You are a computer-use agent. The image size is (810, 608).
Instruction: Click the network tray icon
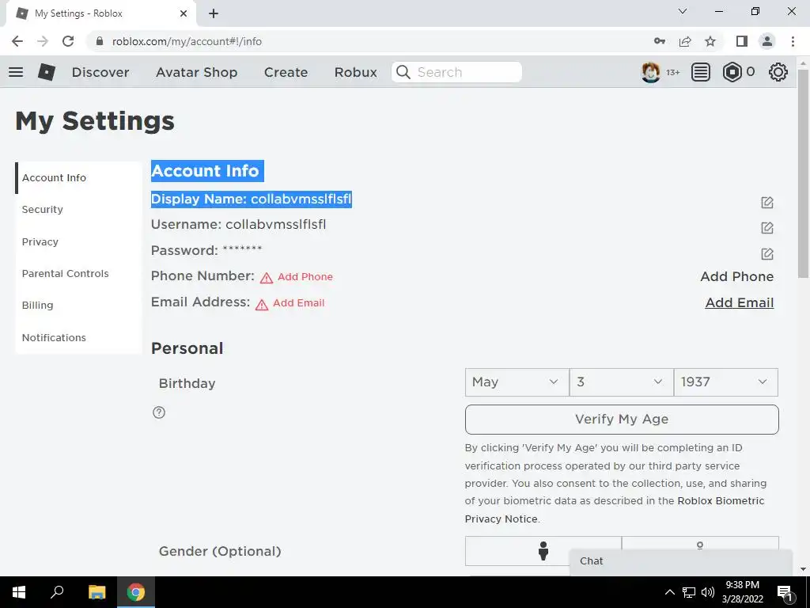[689, 592]
